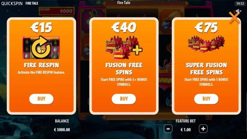Screen dimensions: 247x139
Task: Click the five dragon heads icon
Action: [206, 44]
